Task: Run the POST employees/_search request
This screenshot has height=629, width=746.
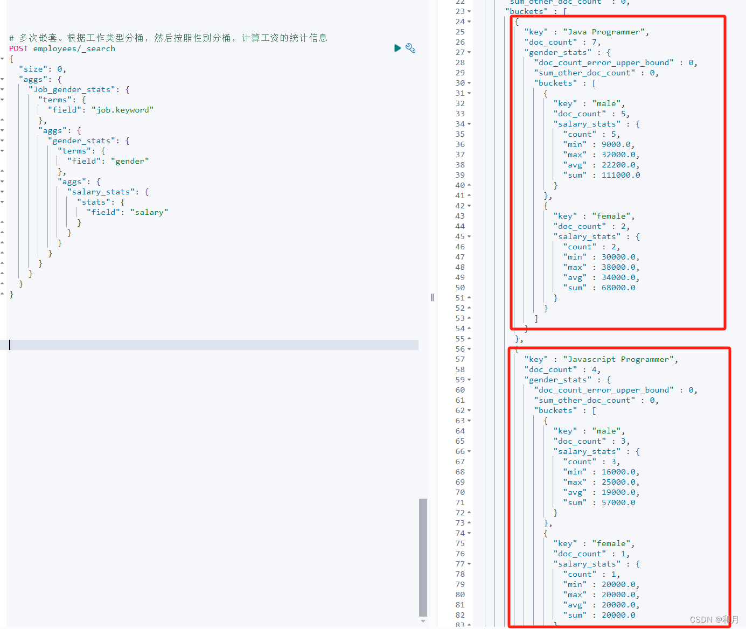Action: pyautogui.click(x=398, y=48)
